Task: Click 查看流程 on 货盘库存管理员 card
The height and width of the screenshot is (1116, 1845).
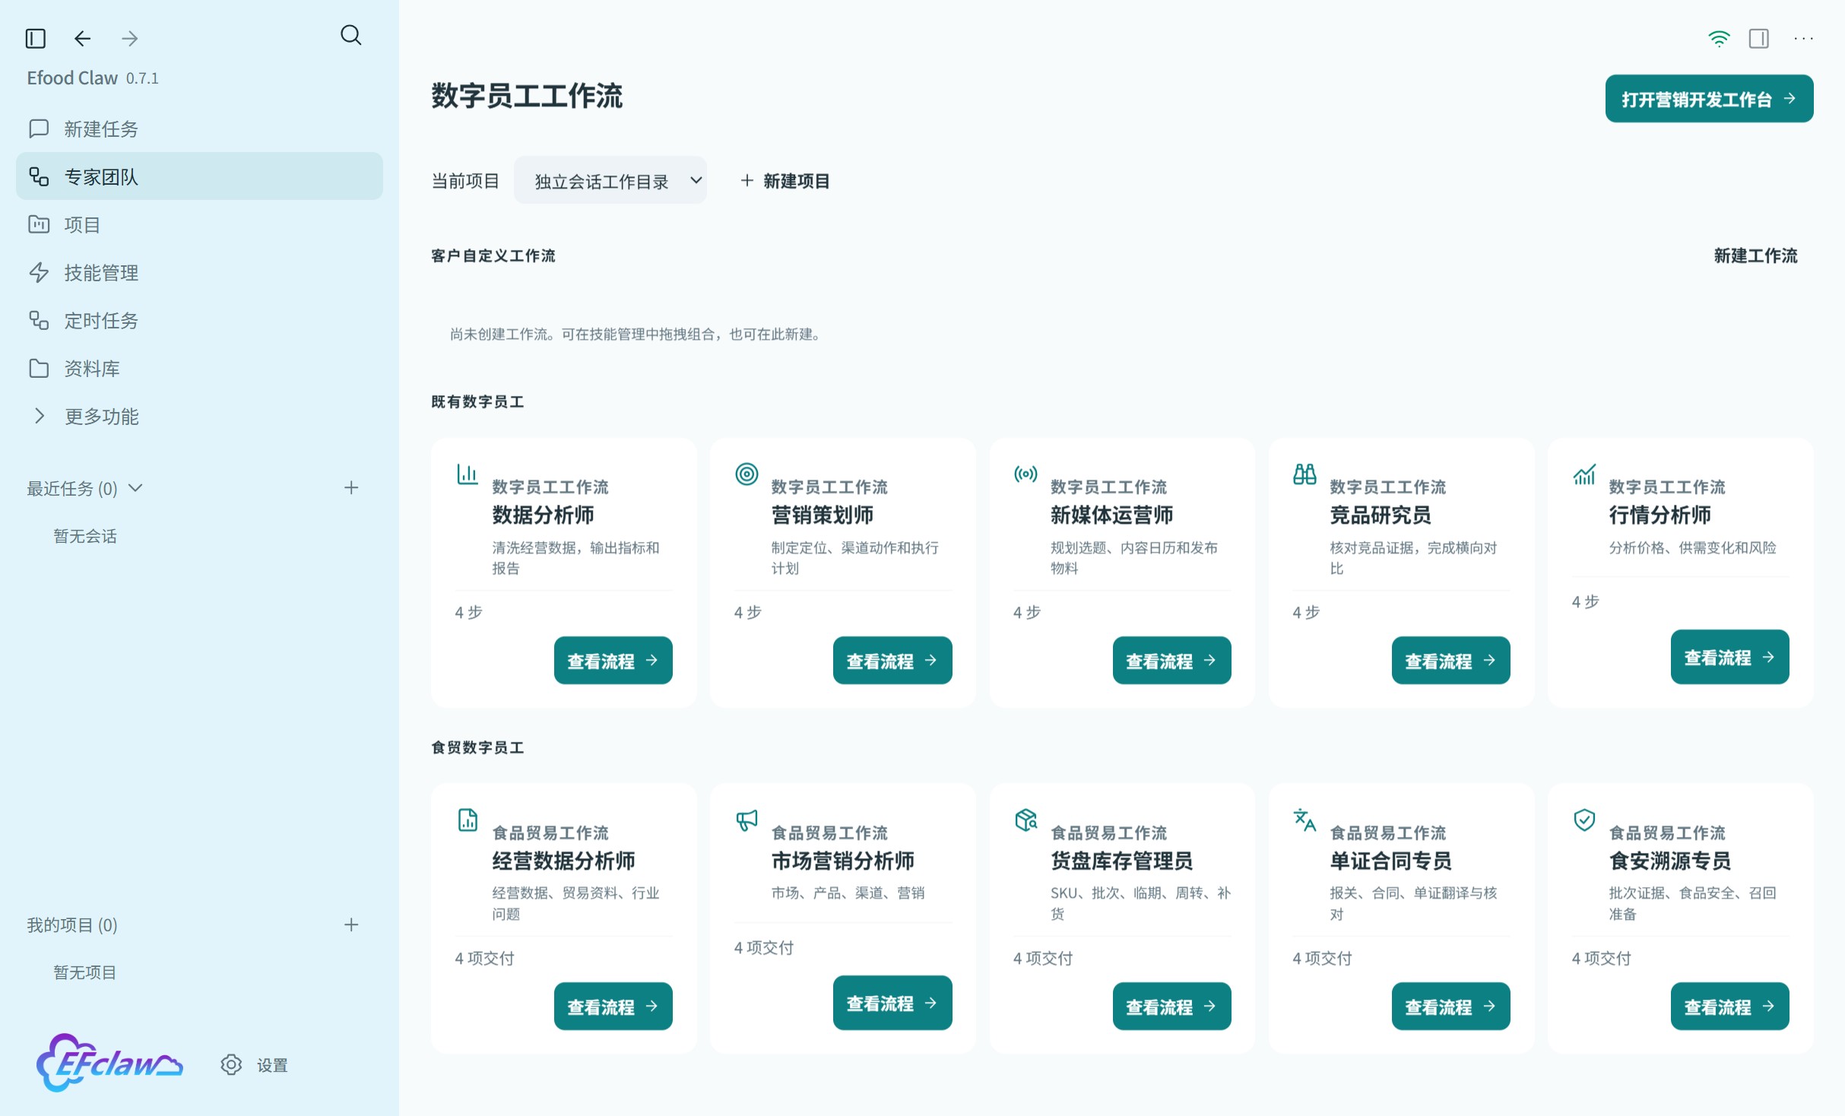Action: click(x=1171, y=1007)
